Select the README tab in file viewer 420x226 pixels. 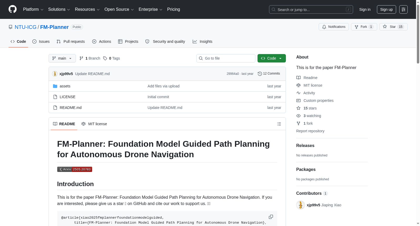click(x=64, y=124)
